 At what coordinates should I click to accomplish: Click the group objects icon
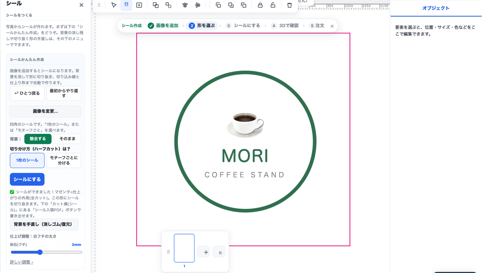[156, 5]
